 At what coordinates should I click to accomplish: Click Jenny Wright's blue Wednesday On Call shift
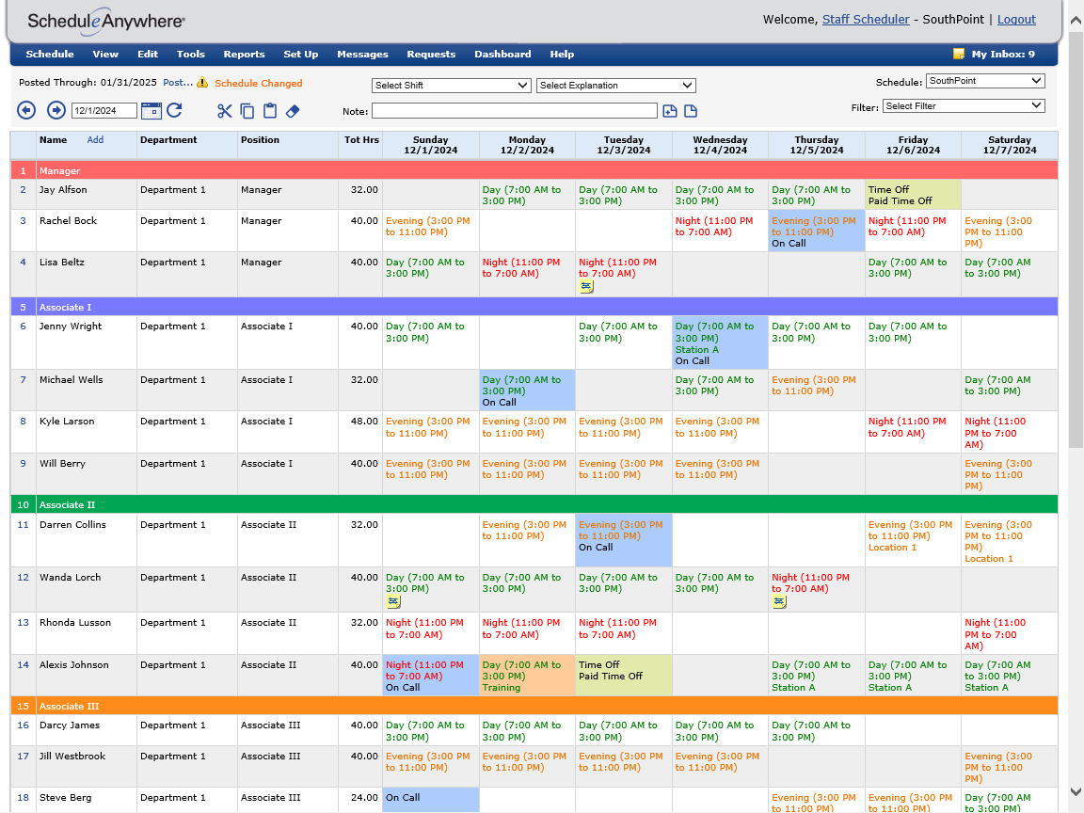[720, 343]
